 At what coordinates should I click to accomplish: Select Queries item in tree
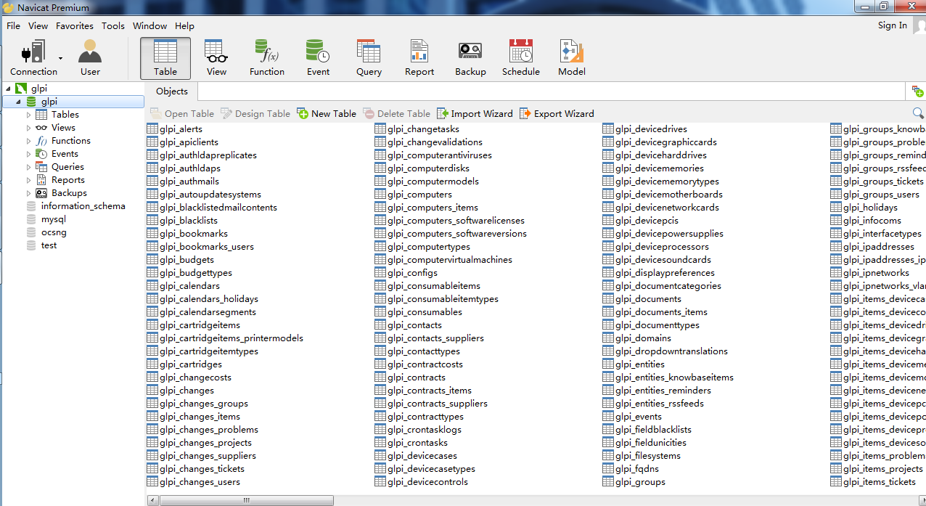pyautogui.click(x=67, y=167)
